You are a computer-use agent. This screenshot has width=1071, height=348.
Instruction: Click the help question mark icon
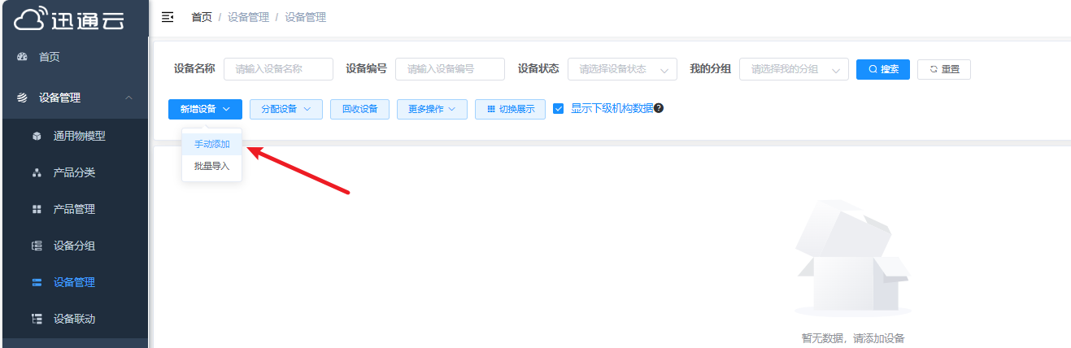tap(659, 108)
